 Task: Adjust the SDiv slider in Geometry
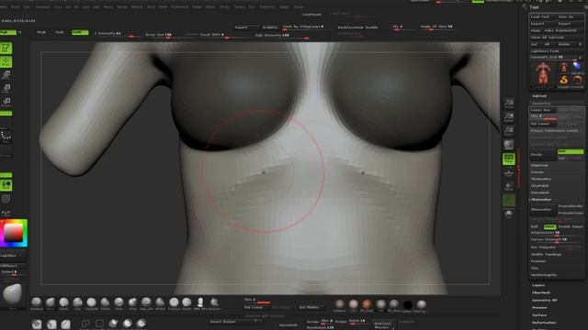[543, 116]
